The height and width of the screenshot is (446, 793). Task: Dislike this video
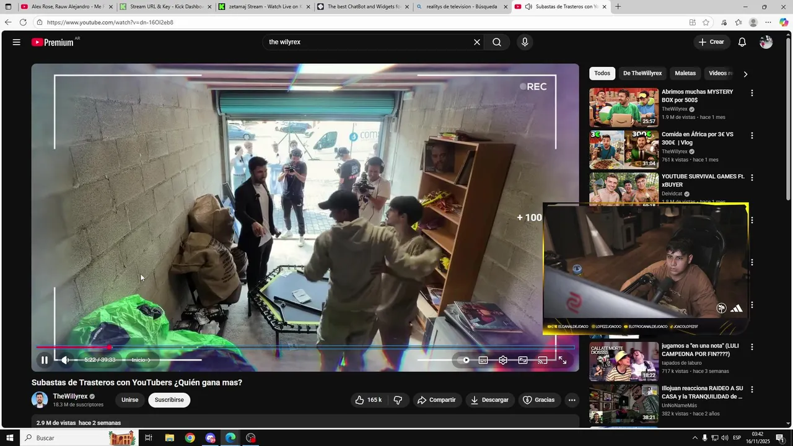pos(398,400)
